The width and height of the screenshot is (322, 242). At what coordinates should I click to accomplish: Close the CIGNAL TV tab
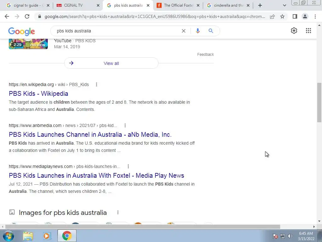98,6
